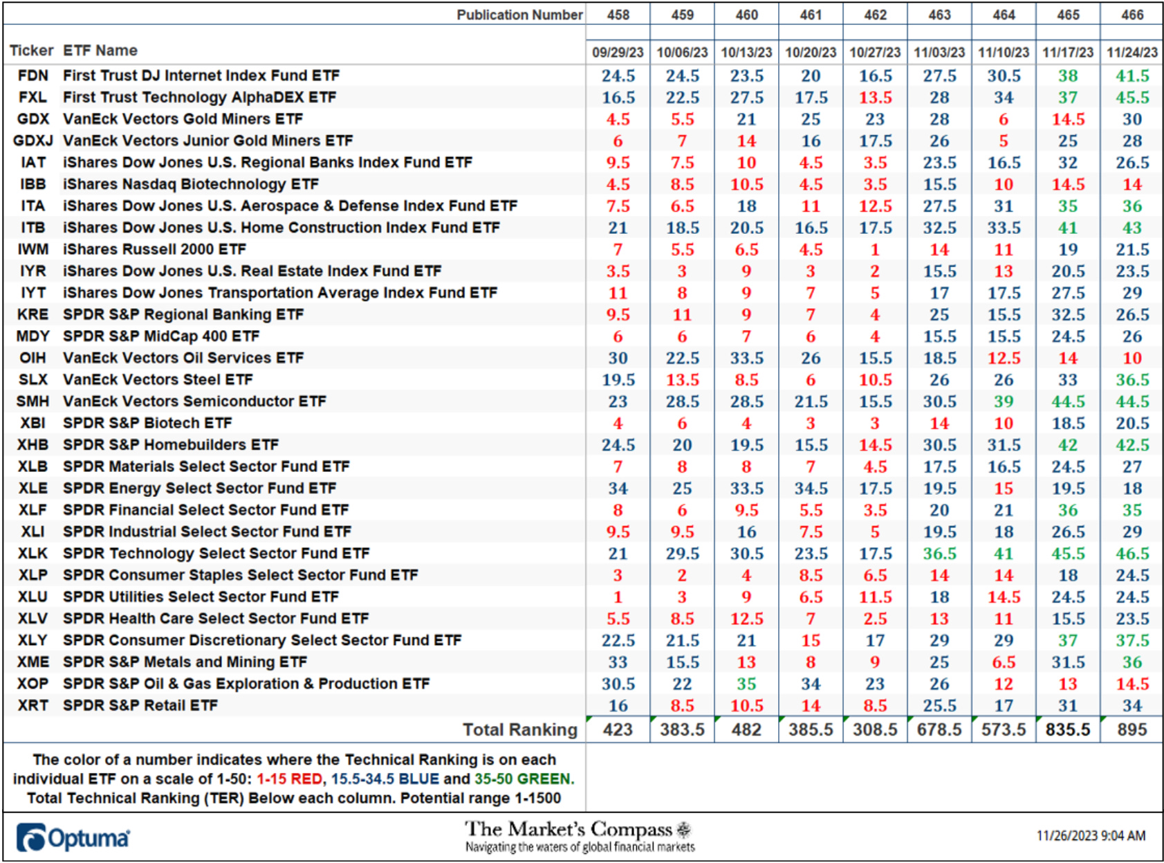This screenshot has height=863, width=1164.
Task: Click the 11/26/2023 9:04 AM timestamp
Action: (1091, 835)
